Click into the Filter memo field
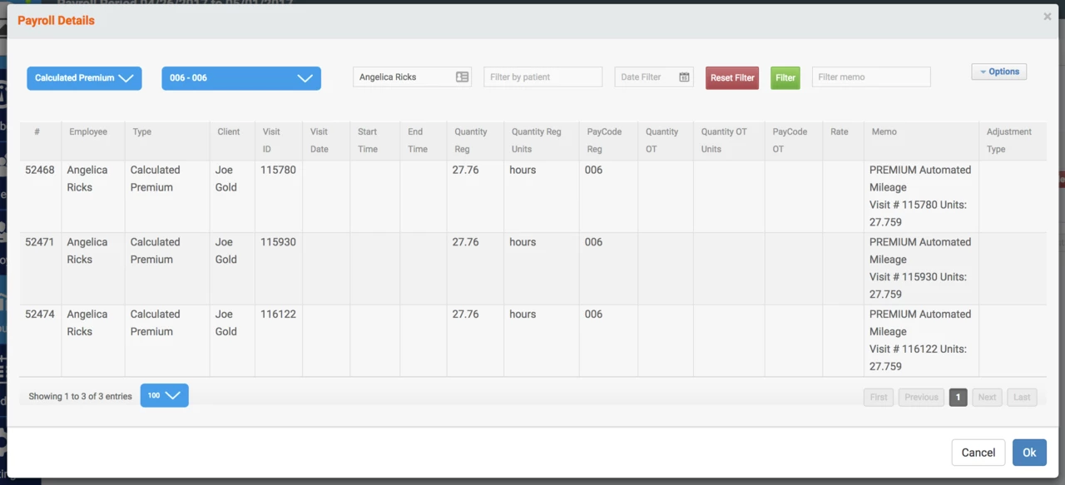The image size is (1065, 485). coord(870,77)
